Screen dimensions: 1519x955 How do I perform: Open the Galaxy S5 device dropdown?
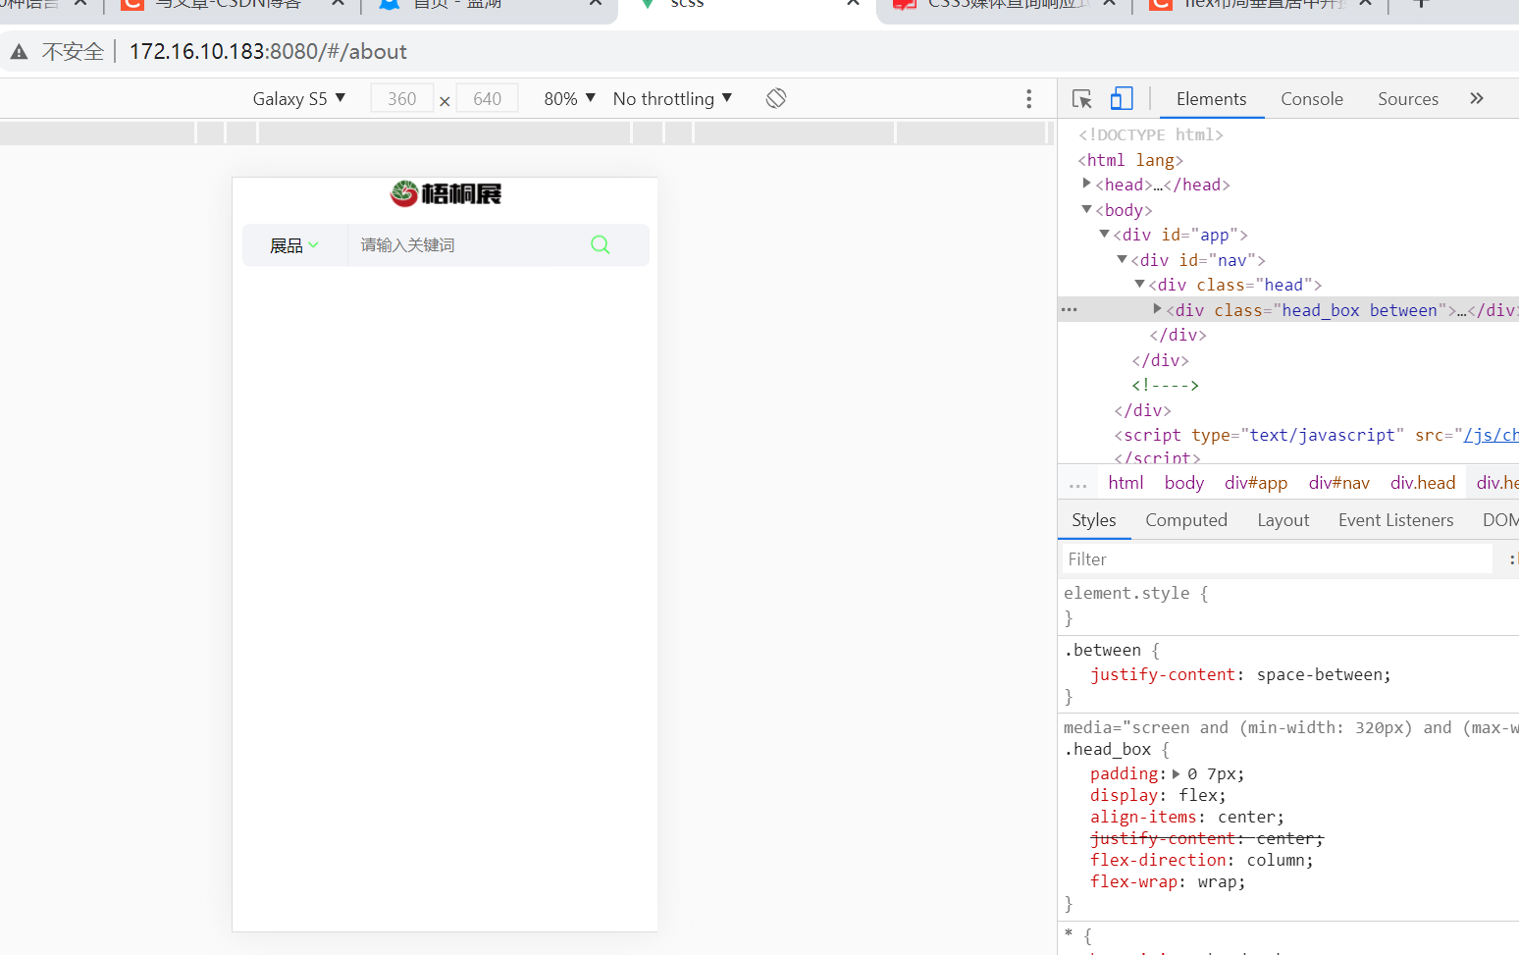[299, 98]
